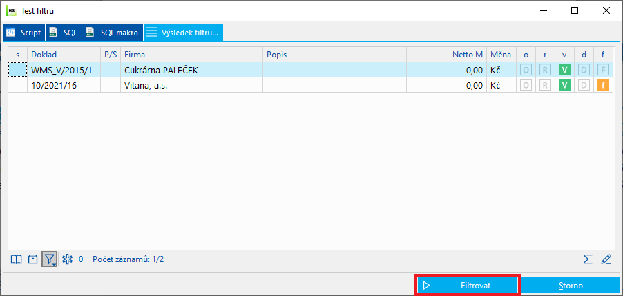Sort by the Doklad column header
623x296 pixels.
click(64, 55)
